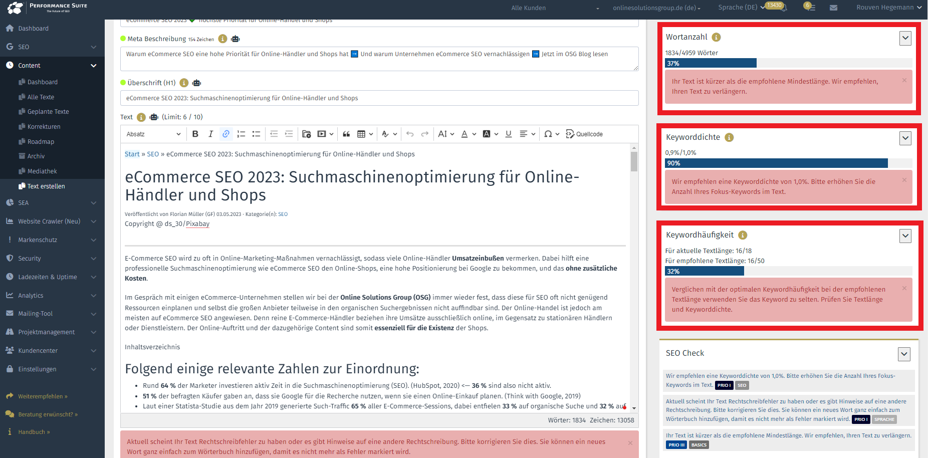
Task: Click the info icon next to Überschrift (H1)
Action: click(184, 83)
